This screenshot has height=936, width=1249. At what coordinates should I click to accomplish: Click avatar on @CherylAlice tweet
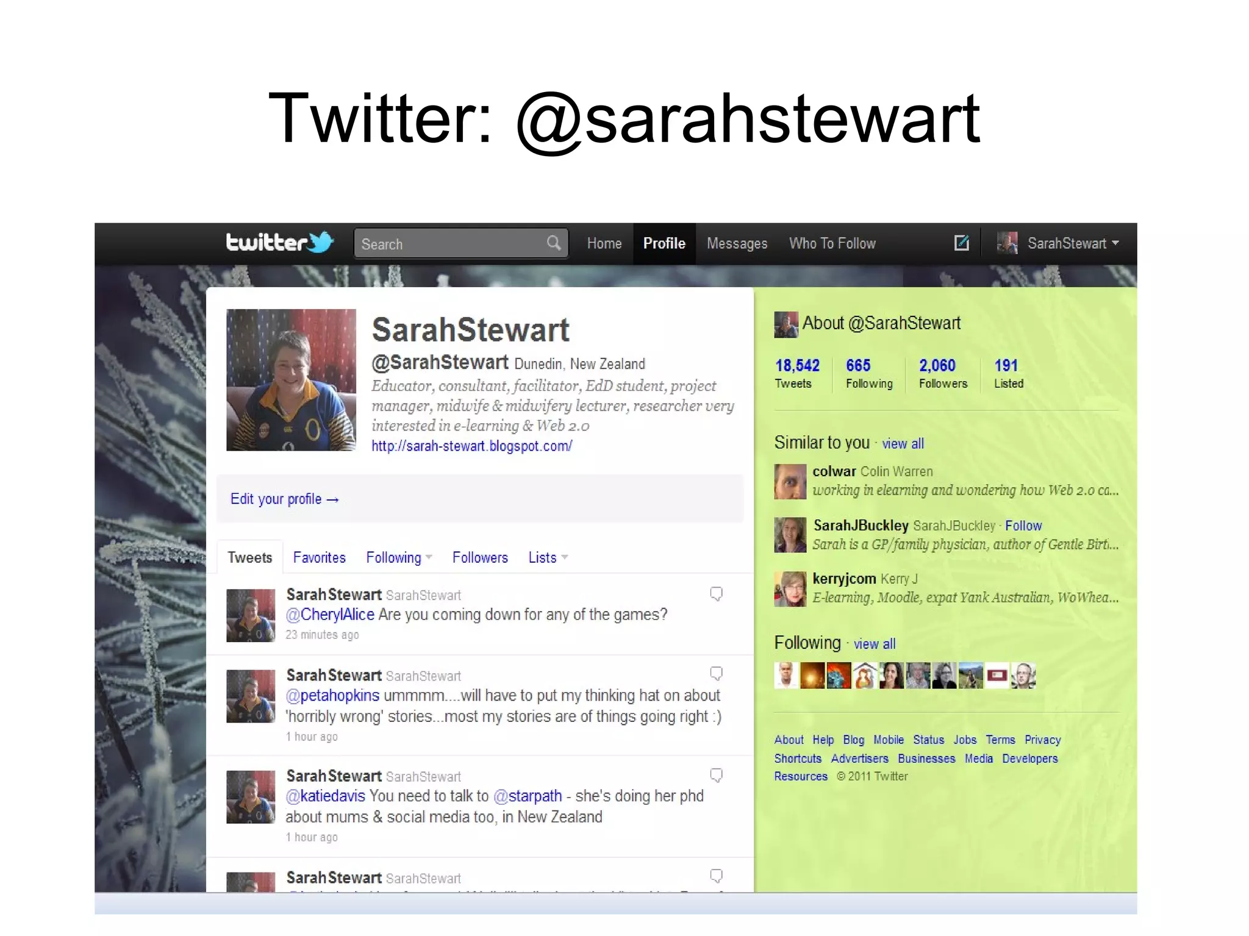pyautogui.click(x=251, y=615)
